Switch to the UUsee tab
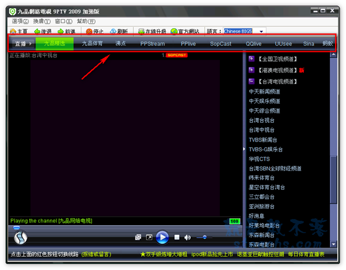The height and width of the screenshot is (270, 346). click(283, 44)
